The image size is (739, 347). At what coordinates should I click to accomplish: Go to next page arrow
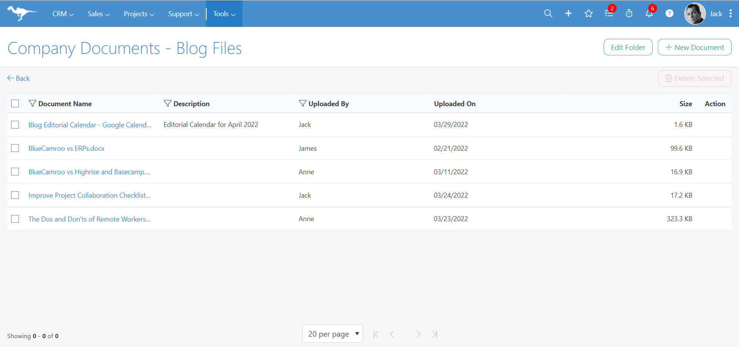pos(418,334)
